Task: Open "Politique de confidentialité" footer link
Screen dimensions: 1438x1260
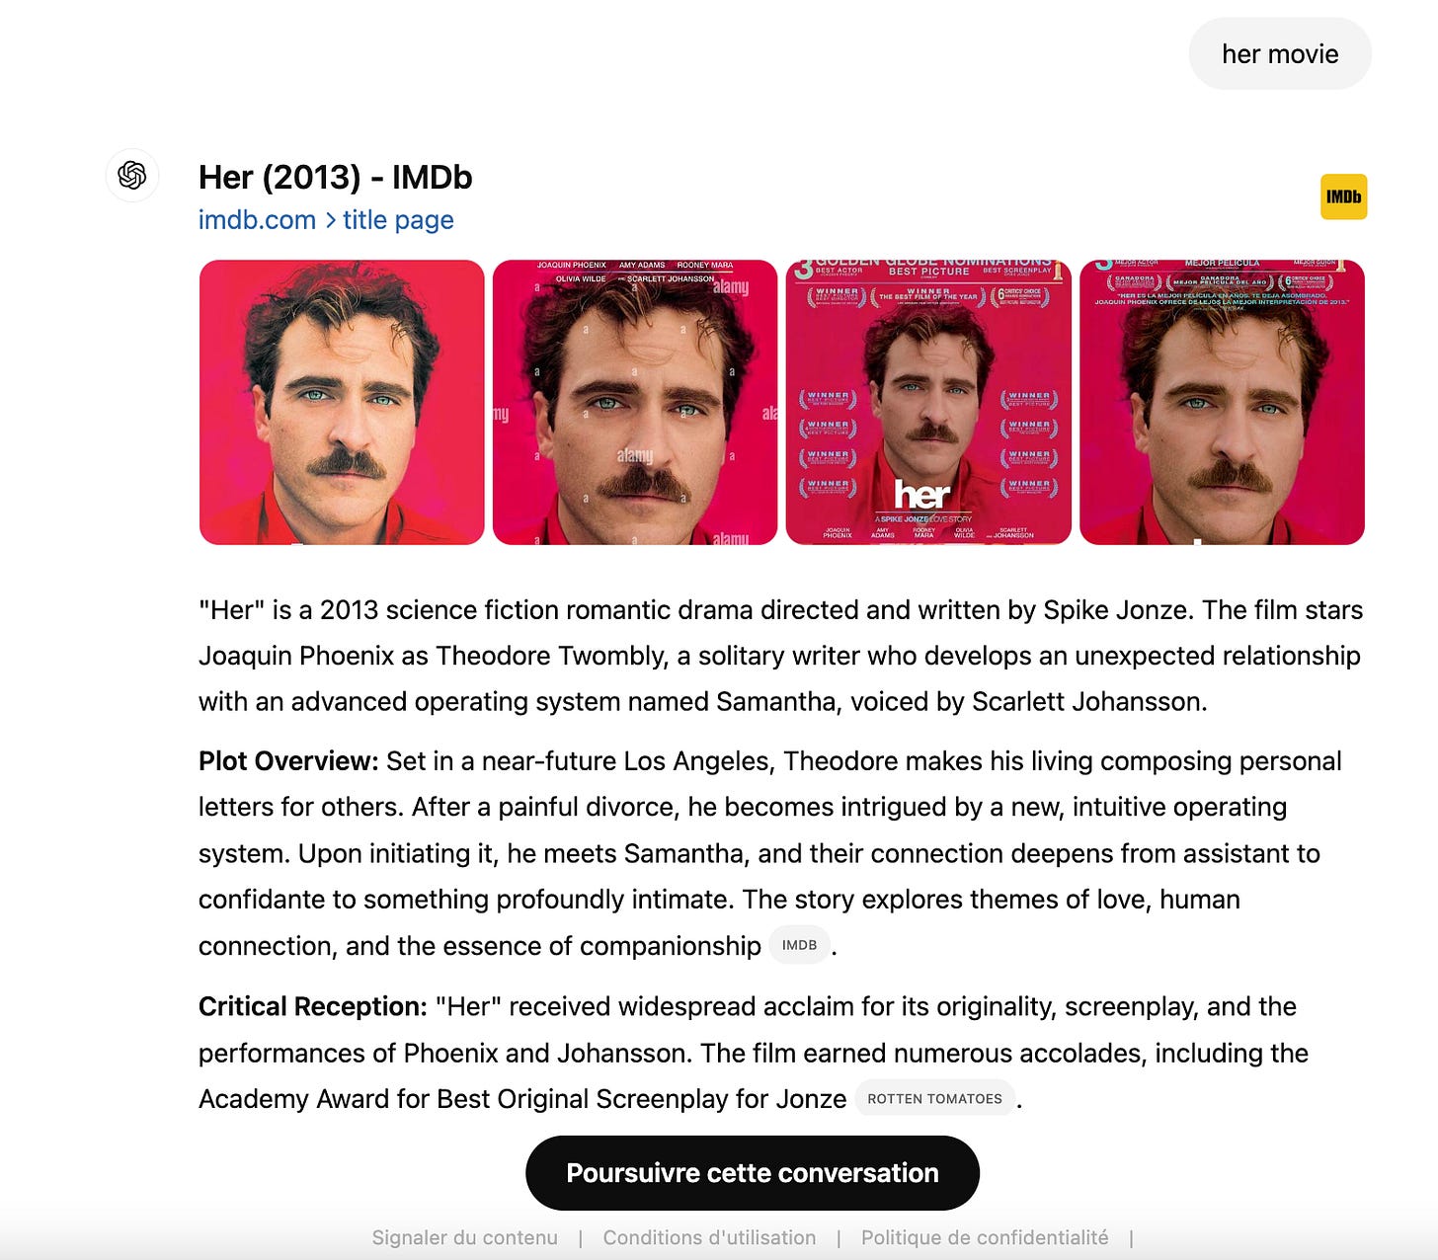Action: [x=985, y=1237]
